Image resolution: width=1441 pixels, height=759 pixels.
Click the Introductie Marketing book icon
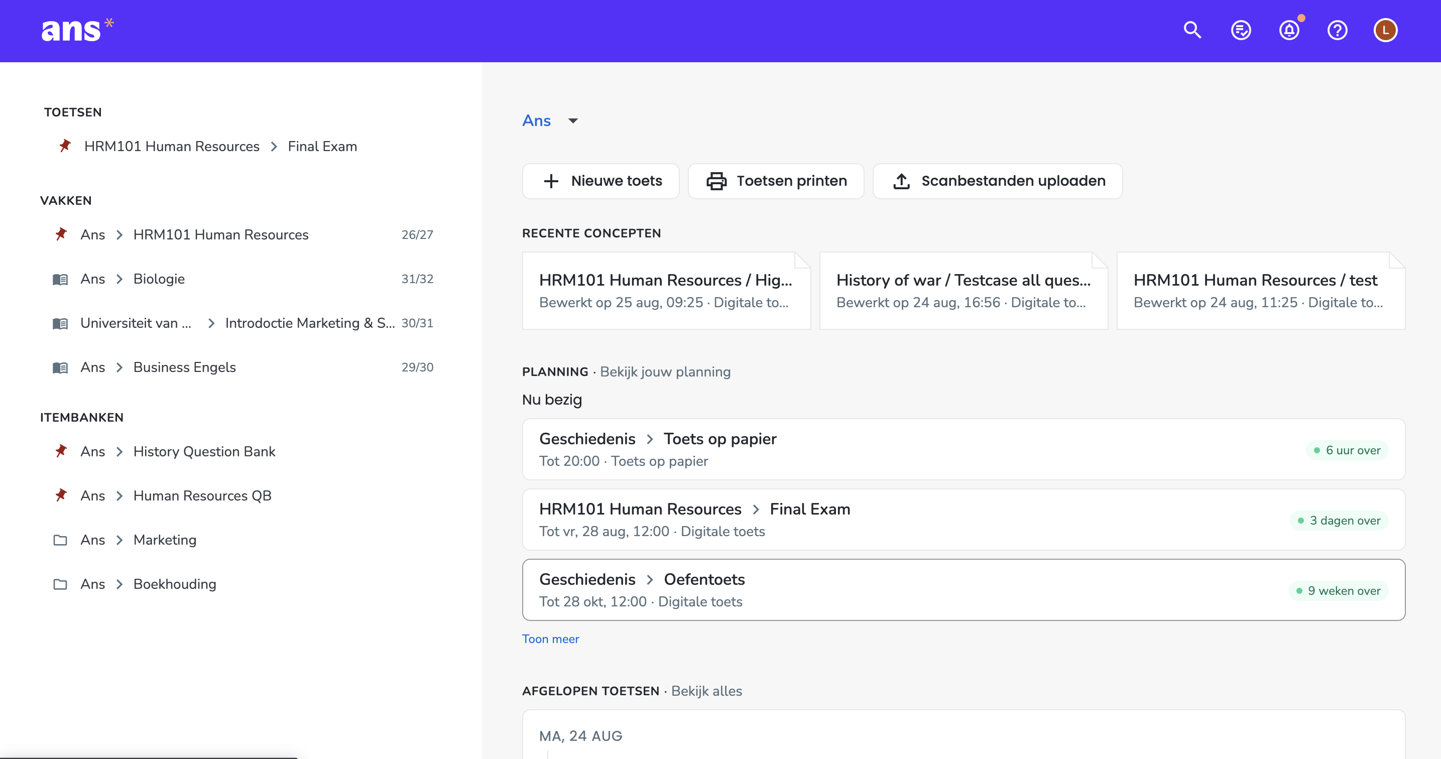click(x=60, y=323)
